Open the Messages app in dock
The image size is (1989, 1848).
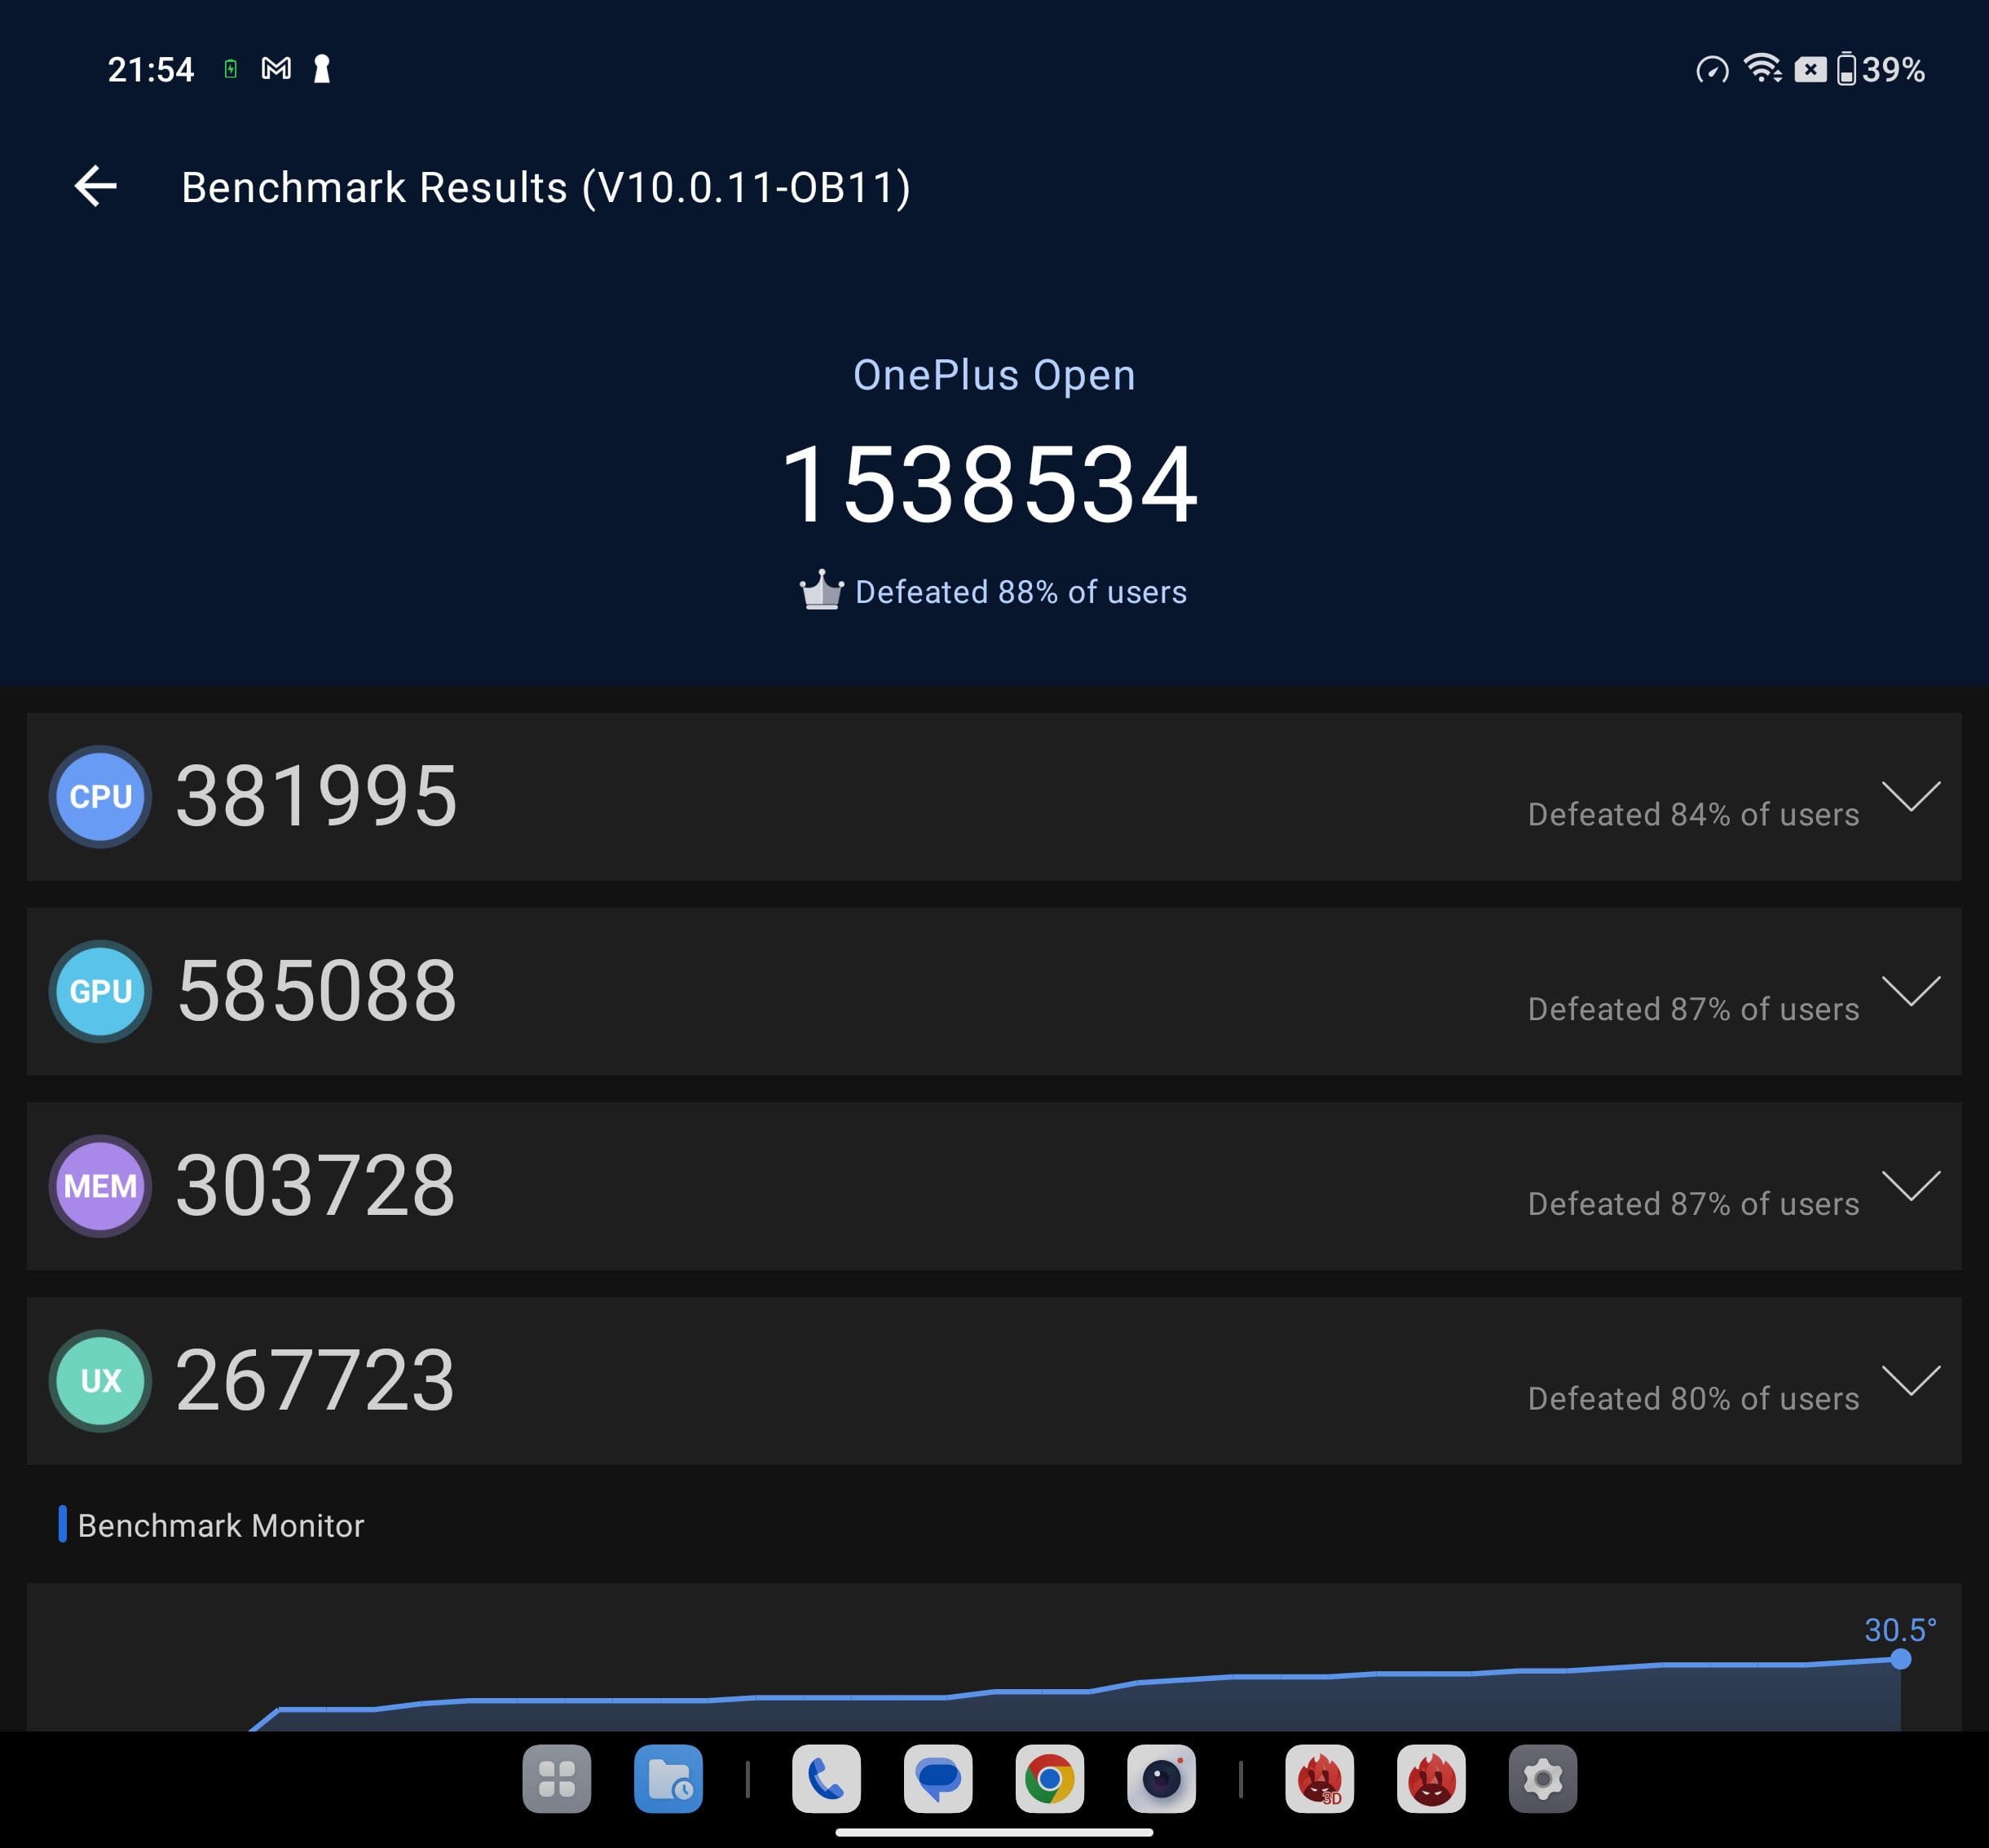pos(937,1779)
